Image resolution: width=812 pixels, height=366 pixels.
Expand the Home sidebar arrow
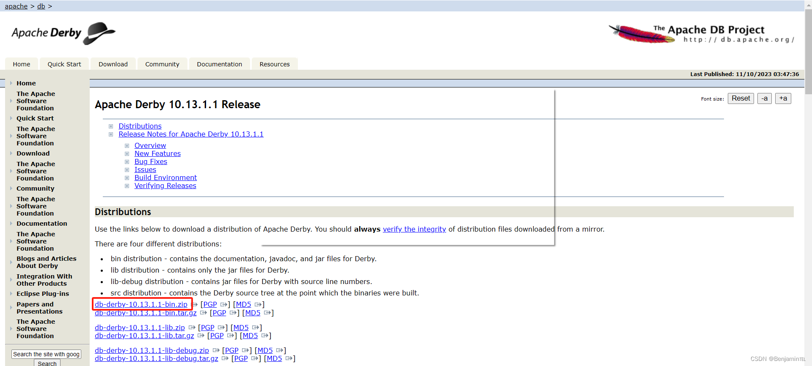tap(11, 83)
